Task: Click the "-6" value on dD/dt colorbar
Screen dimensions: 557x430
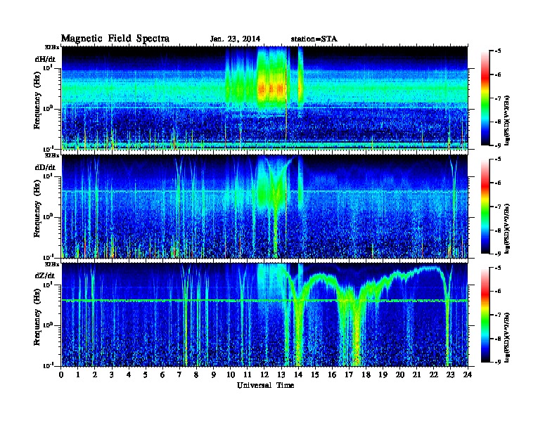Action: tap(498, 183)
